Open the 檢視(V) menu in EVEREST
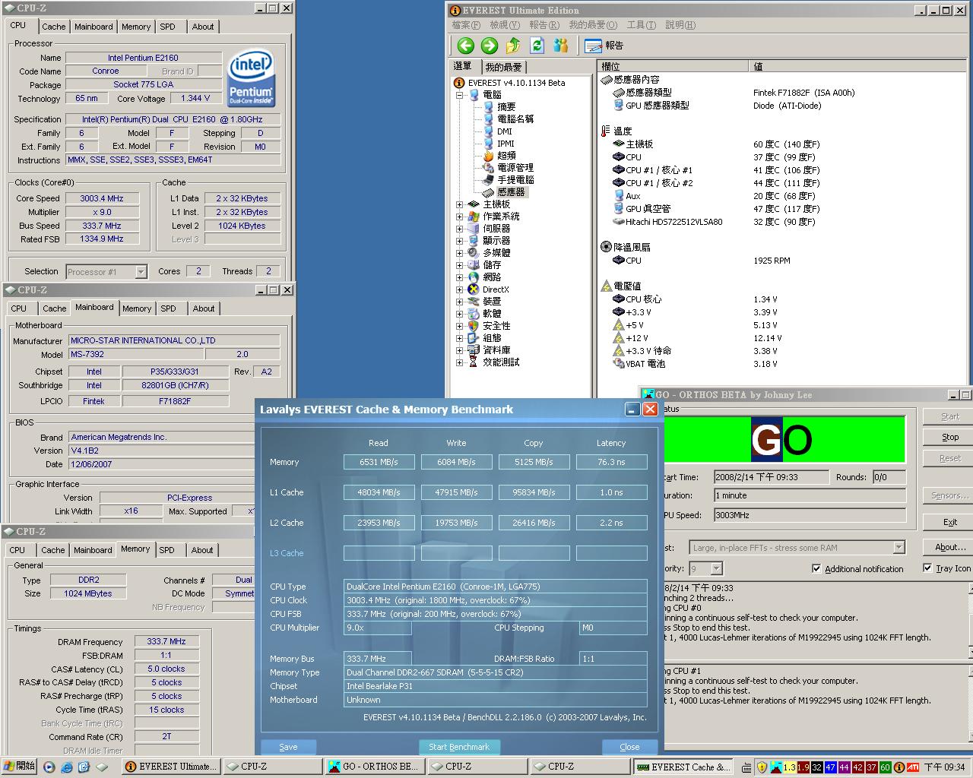973x778 pixels. tap(505, 25)
